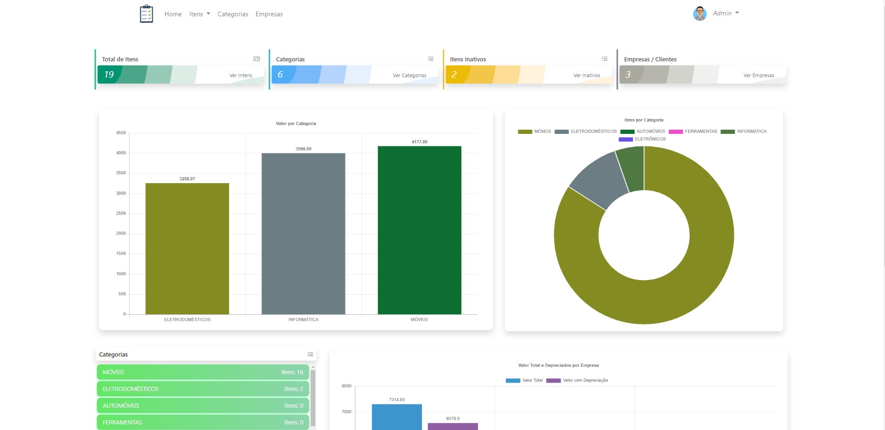Click the small green INFORMÁTICA donut segment
This screenshot has height=430, width=885.
[x=632, y=168]
